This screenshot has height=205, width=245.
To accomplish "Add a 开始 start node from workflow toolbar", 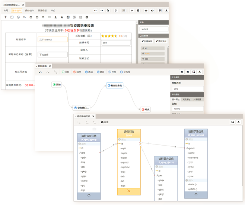I will pos(66,72).
